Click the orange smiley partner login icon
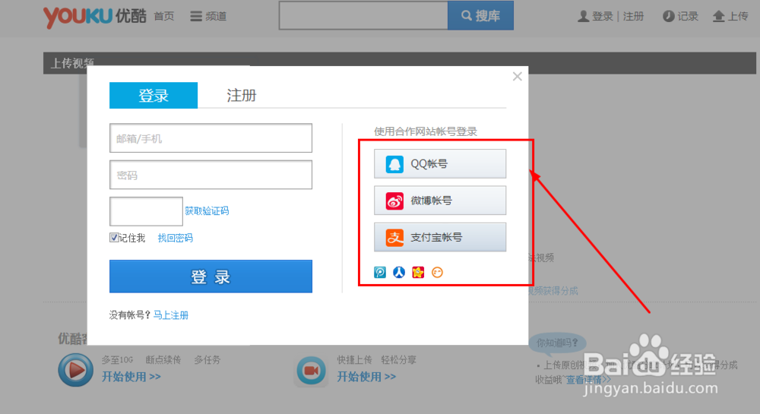 tap(437, 273)
